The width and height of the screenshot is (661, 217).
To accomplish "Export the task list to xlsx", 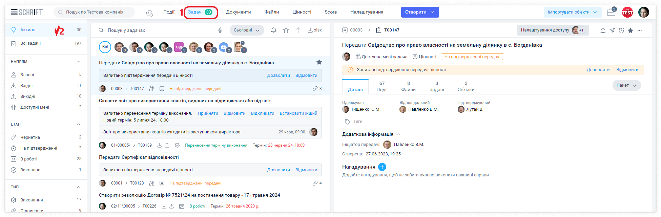I will [x=314, y=30].
